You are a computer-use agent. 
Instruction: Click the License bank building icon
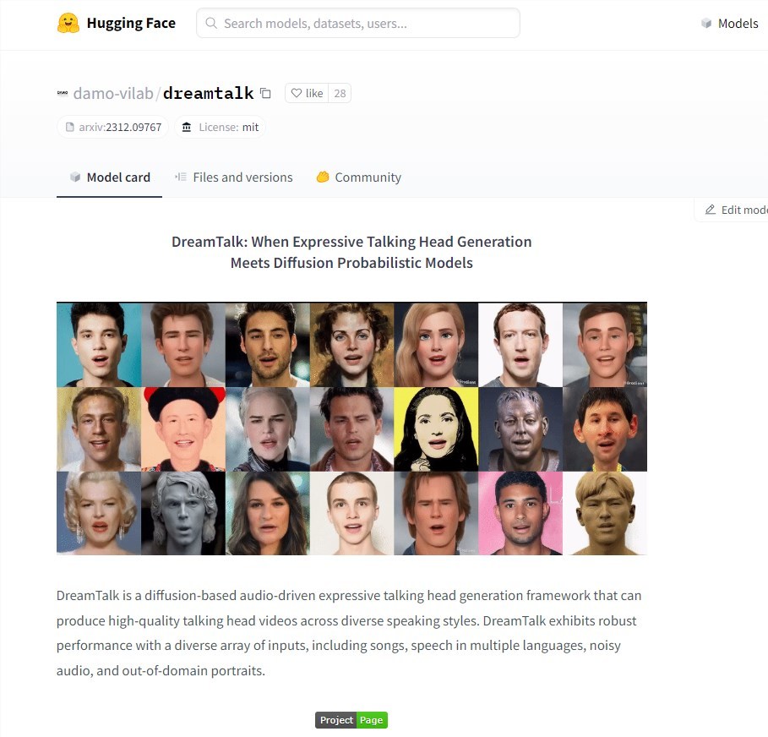[187, 128]
